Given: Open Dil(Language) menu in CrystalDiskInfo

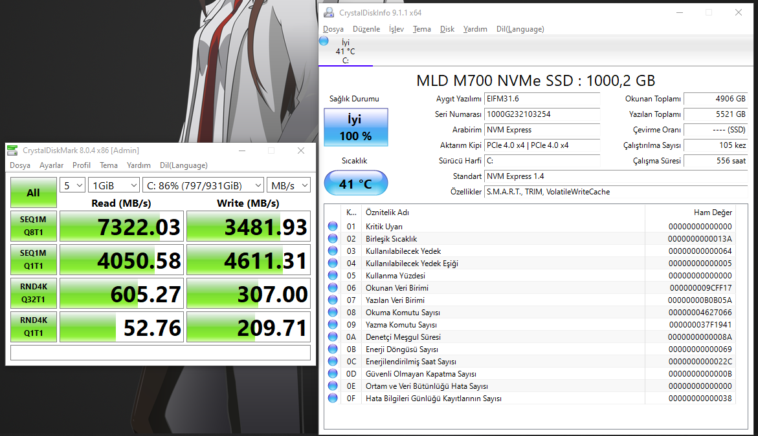Looking at the screenshot, I should click(520, 29).
